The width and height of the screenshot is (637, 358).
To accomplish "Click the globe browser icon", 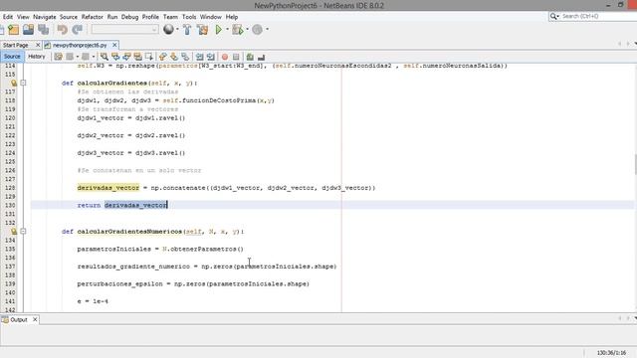I will point(168,29).
